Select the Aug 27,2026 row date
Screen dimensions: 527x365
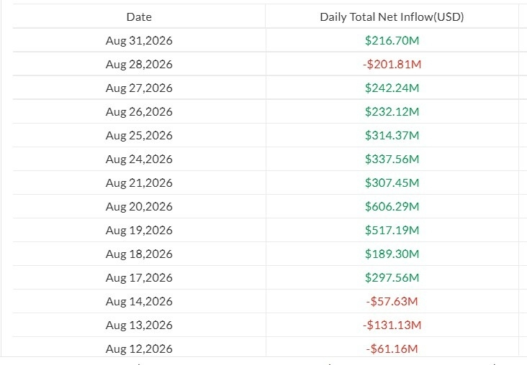(x=139, y=88)
